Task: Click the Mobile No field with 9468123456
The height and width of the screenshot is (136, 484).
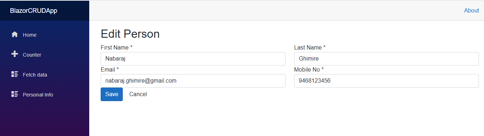Action: point(386,81)
